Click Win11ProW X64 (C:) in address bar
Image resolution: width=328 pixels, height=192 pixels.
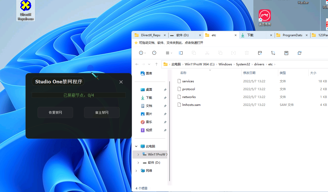pyautogui.click(x=200, y=64)
